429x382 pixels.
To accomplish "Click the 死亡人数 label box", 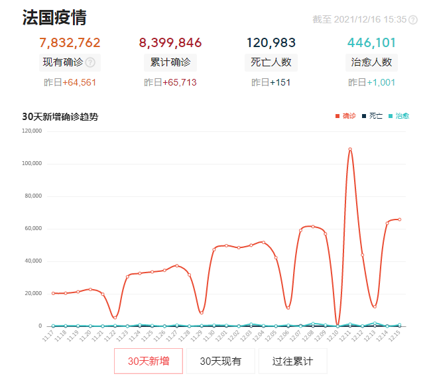I will click(271, 62).
